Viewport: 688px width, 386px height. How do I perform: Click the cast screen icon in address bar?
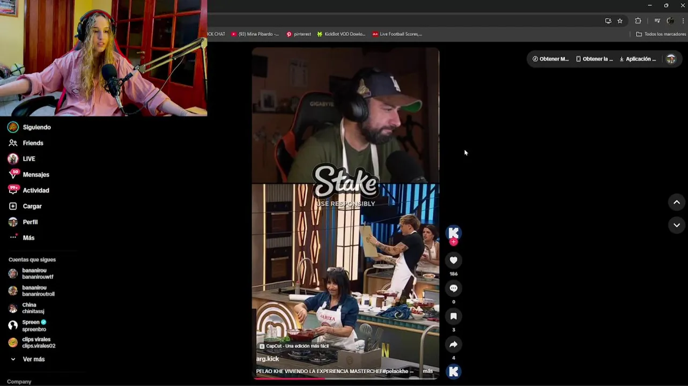pyautogui.click(x=608, y=21)
